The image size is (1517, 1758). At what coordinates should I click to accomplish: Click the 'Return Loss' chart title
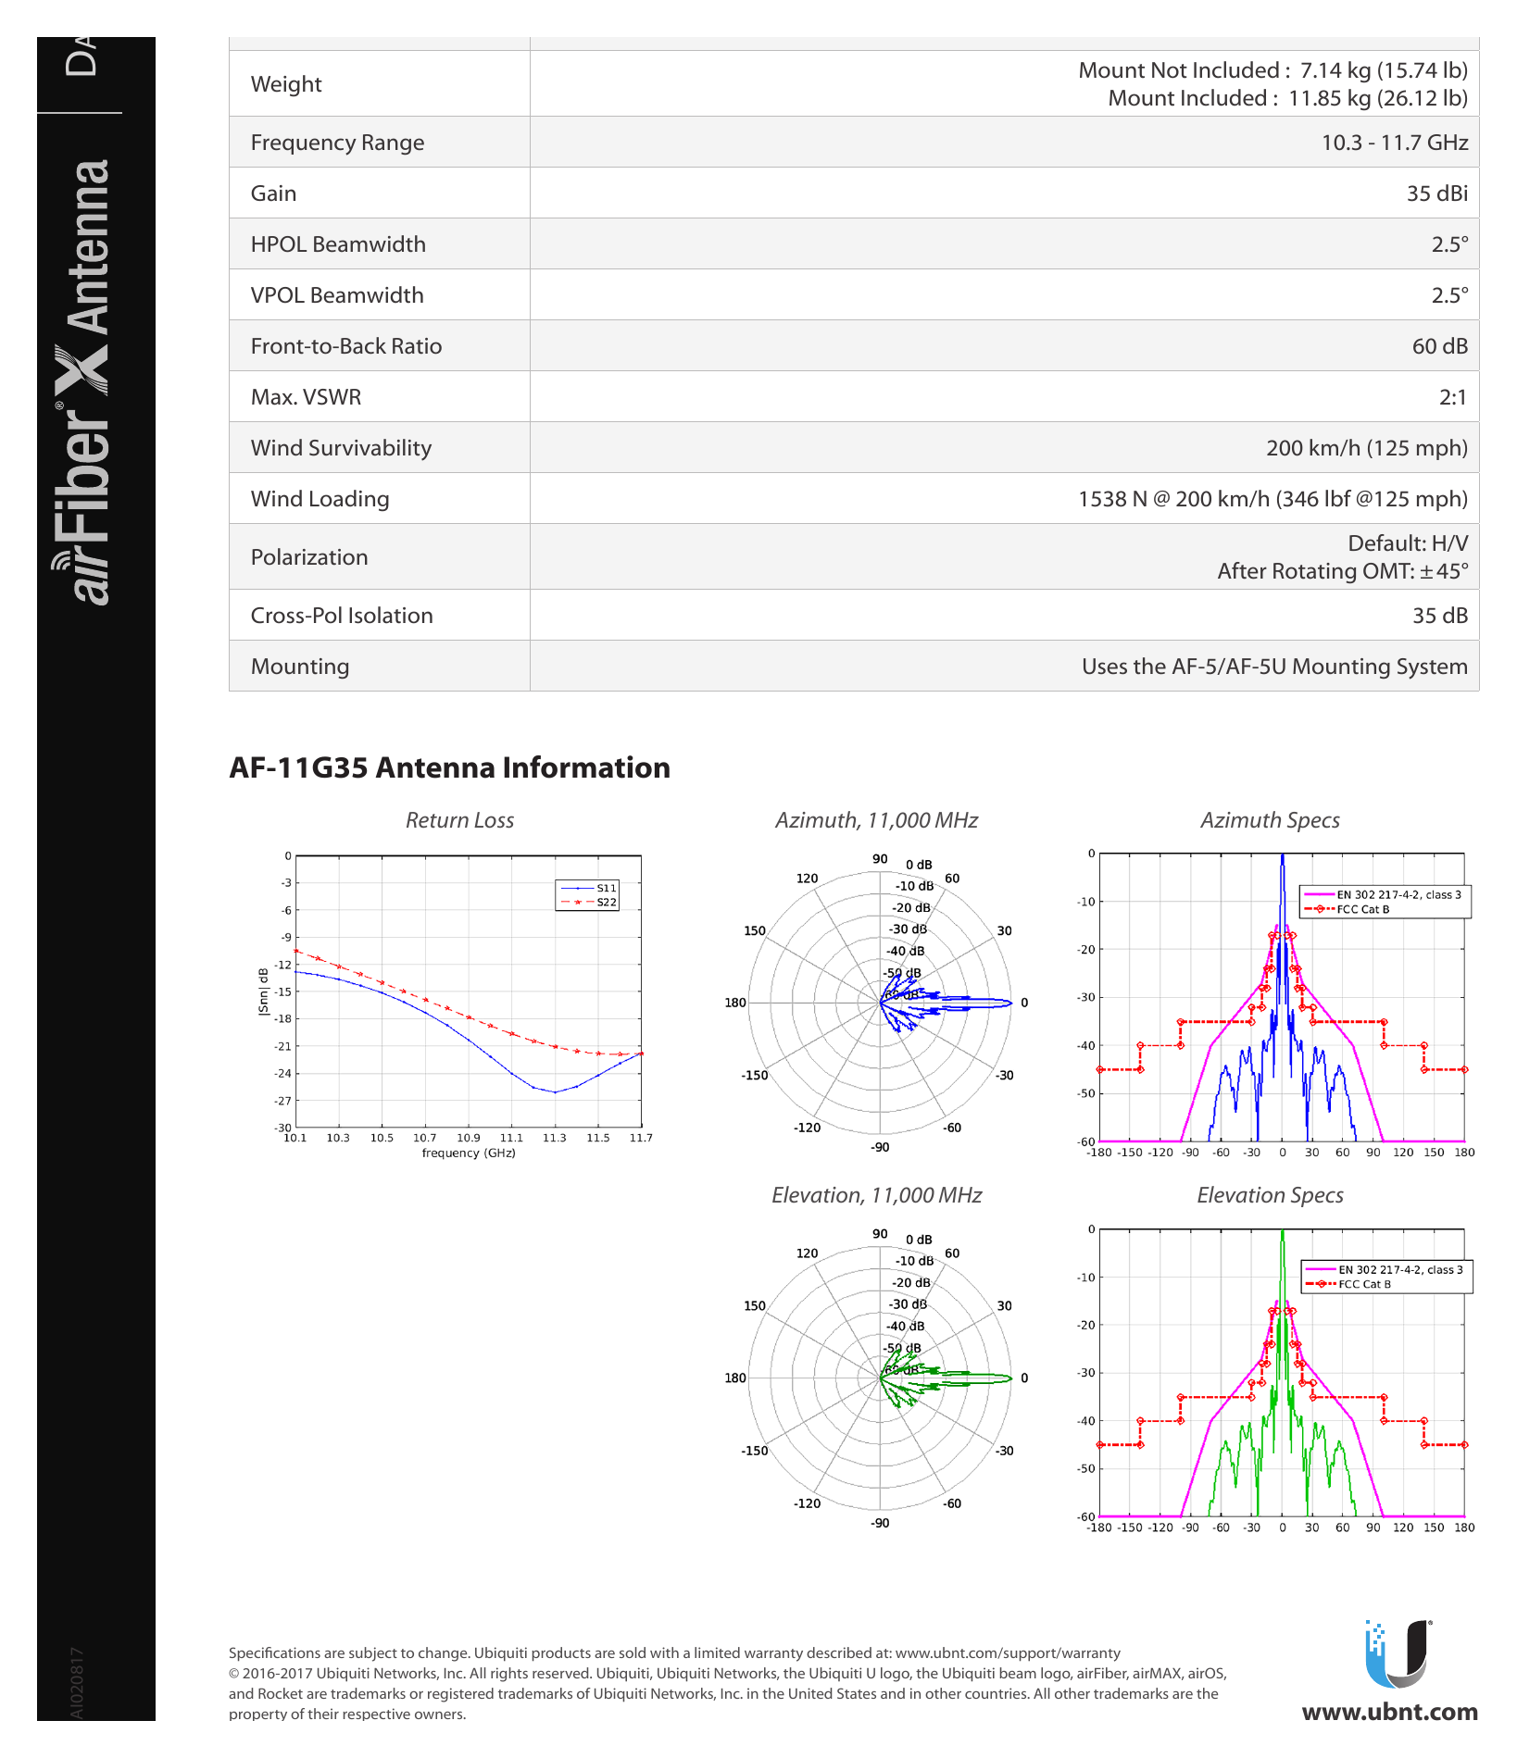click(459, 820)
